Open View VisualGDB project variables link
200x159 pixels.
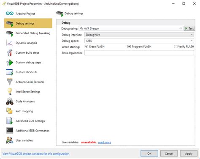36,154
